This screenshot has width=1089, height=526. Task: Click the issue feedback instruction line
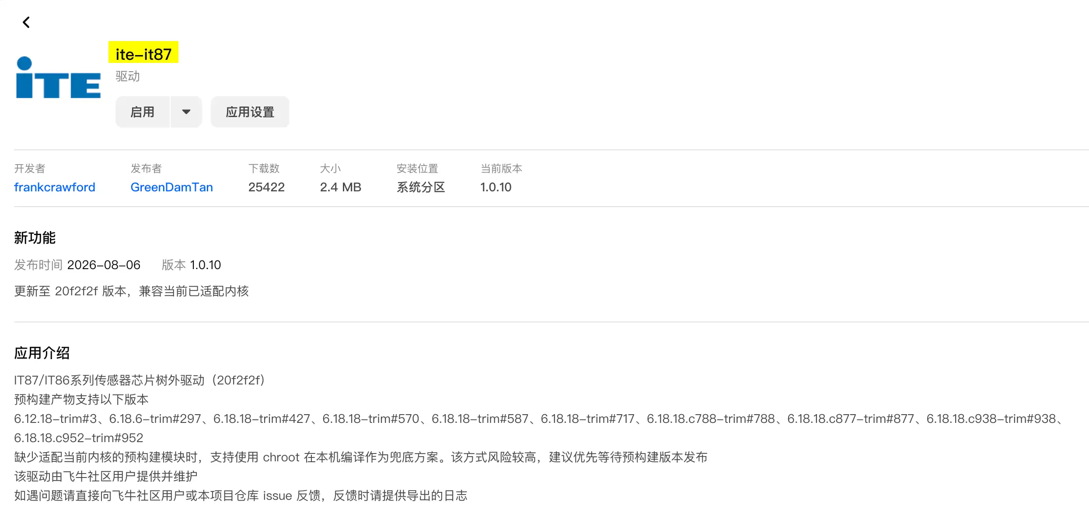click(x=241, y=496)
